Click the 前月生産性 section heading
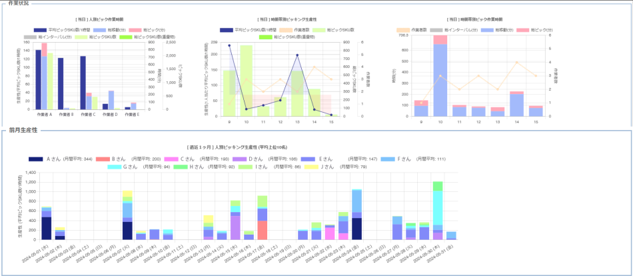633x276 pixels. [23, 130]
